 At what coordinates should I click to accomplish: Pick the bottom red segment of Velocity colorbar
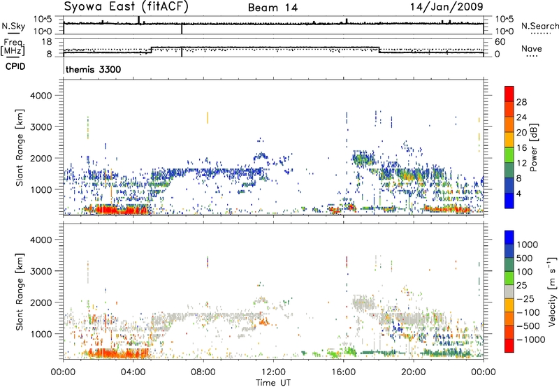coord(509,346)
